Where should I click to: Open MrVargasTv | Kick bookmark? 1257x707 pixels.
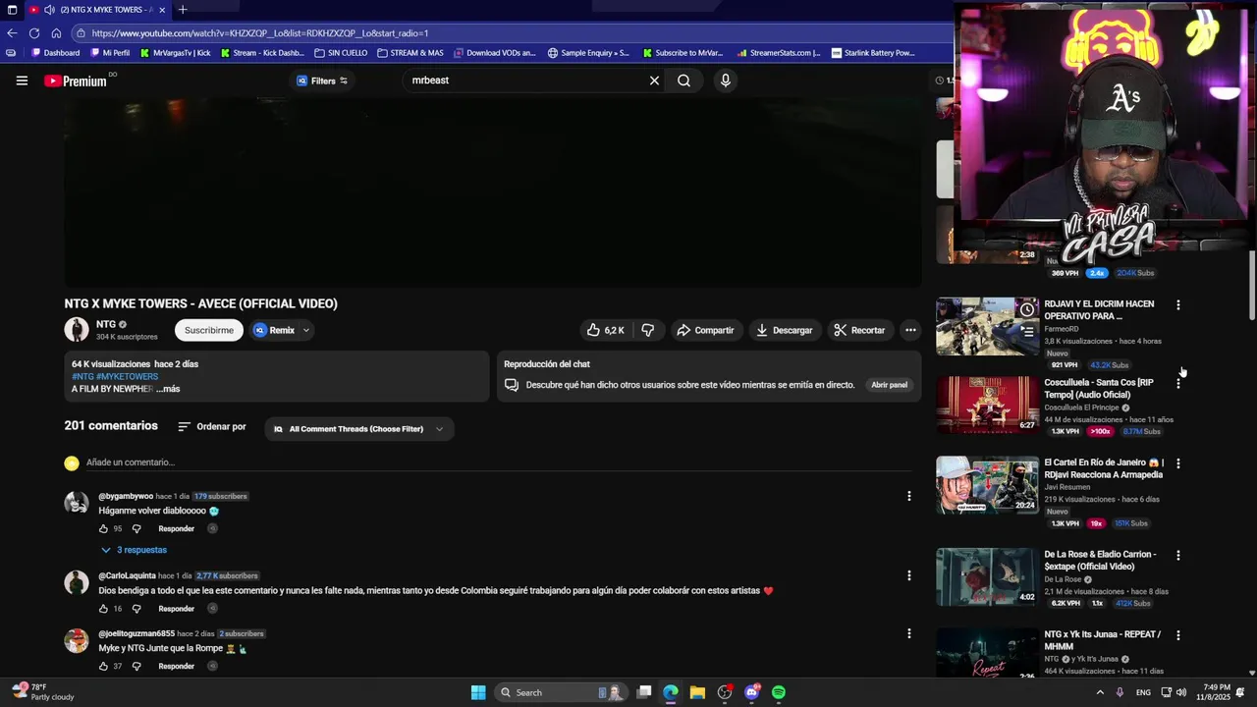pos(175,53)
